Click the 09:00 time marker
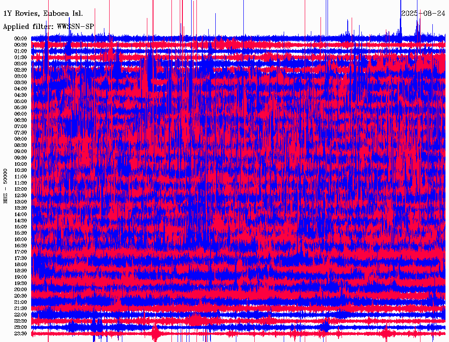 (x=21, y=152)
